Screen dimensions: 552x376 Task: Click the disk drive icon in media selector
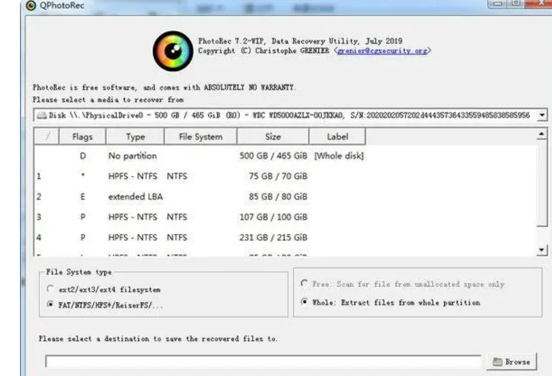coord(41,115)
